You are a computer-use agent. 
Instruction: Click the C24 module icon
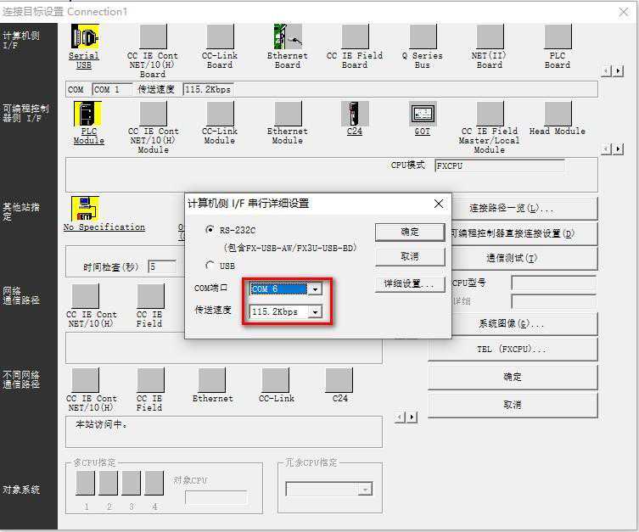pos(355,115)
